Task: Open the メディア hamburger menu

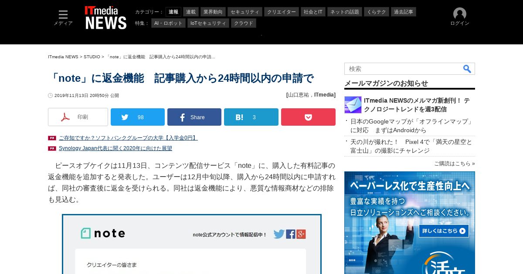Action: pos(63,18)
